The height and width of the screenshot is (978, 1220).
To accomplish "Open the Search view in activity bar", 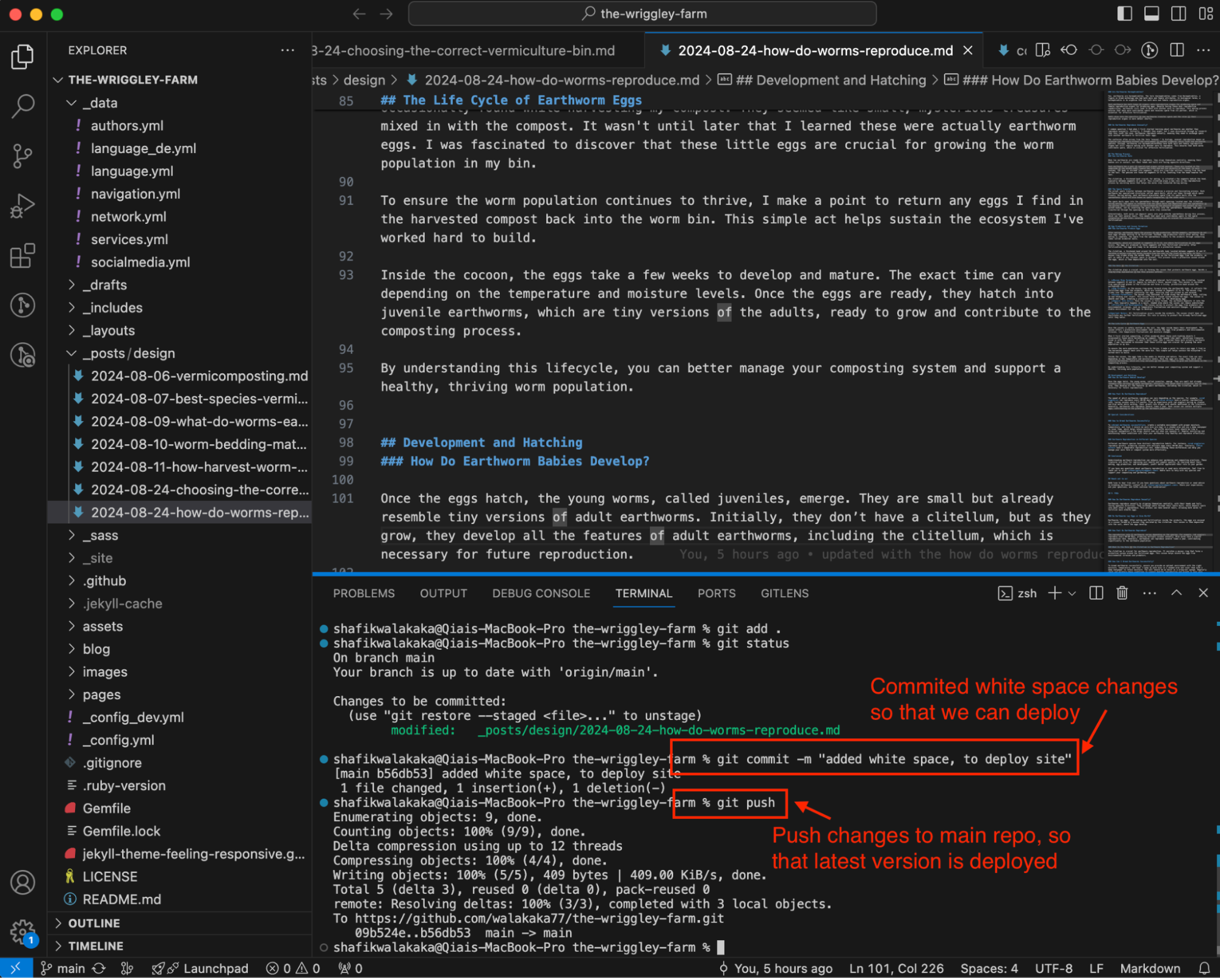I will click(23, 106).
